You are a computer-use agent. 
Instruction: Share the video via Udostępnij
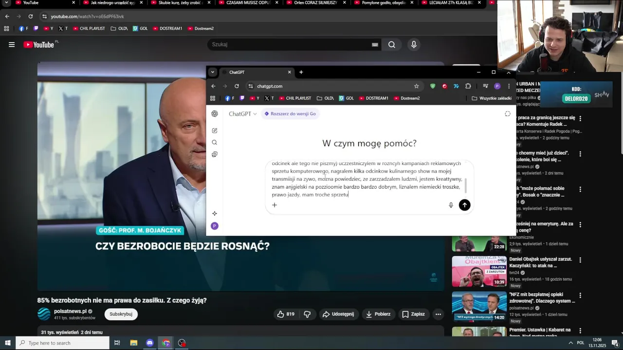click(338, 314)
